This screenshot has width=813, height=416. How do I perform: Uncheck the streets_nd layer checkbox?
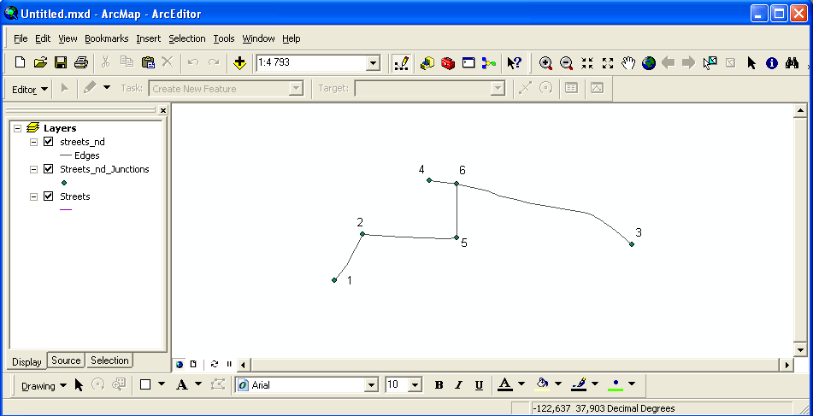pos(49,142)
